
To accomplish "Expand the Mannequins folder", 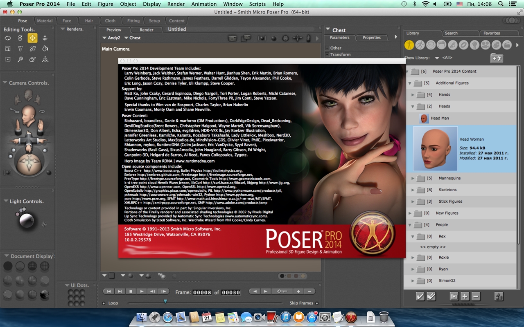I will 413,178.
